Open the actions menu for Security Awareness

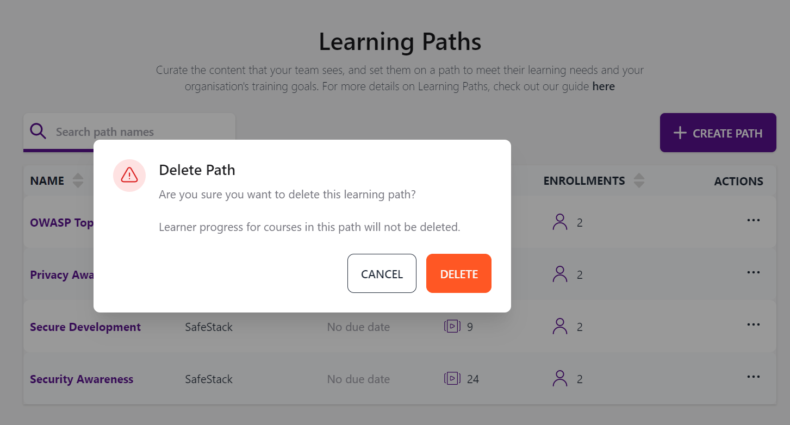pos(754,377)
